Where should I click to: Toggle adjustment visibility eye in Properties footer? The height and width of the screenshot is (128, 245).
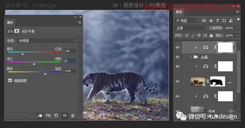tap(65, 116)
